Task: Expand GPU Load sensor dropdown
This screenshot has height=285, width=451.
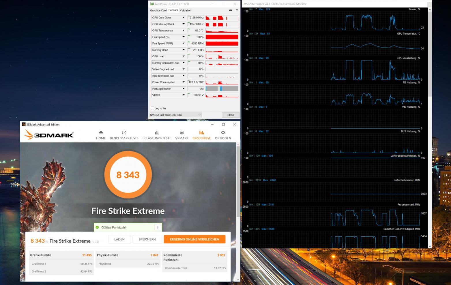Action: [x=184, y=56]
